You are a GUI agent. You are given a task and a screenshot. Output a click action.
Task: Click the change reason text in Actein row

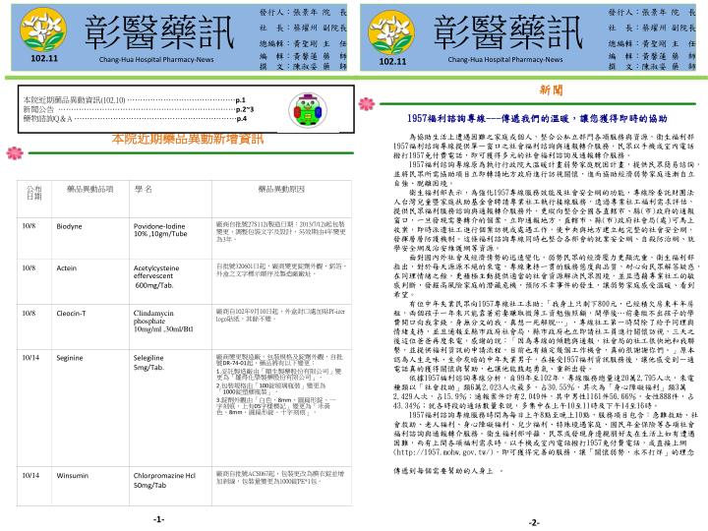click(281, 270)
